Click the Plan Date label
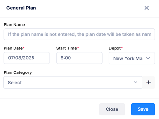The height and width of the screenshot is (119, 159). [13, 48]
